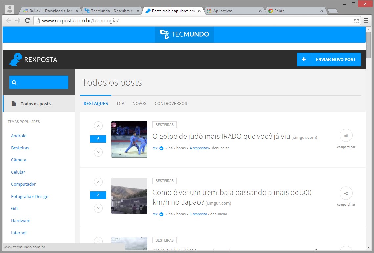The image size is (374, 253).
Task: Open the judo post thumbnail
Action: [129, 139]
